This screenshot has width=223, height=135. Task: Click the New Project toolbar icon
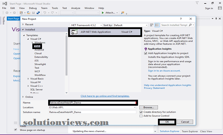tap(21, 13)
